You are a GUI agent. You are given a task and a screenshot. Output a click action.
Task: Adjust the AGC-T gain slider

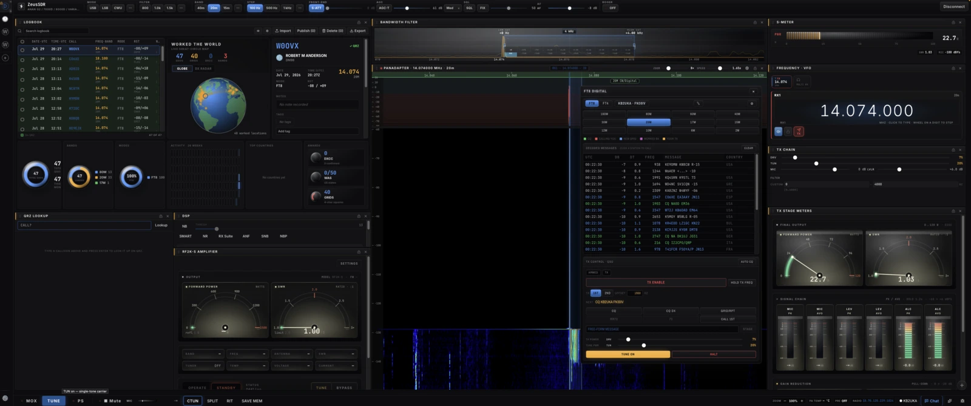(411, 8)
